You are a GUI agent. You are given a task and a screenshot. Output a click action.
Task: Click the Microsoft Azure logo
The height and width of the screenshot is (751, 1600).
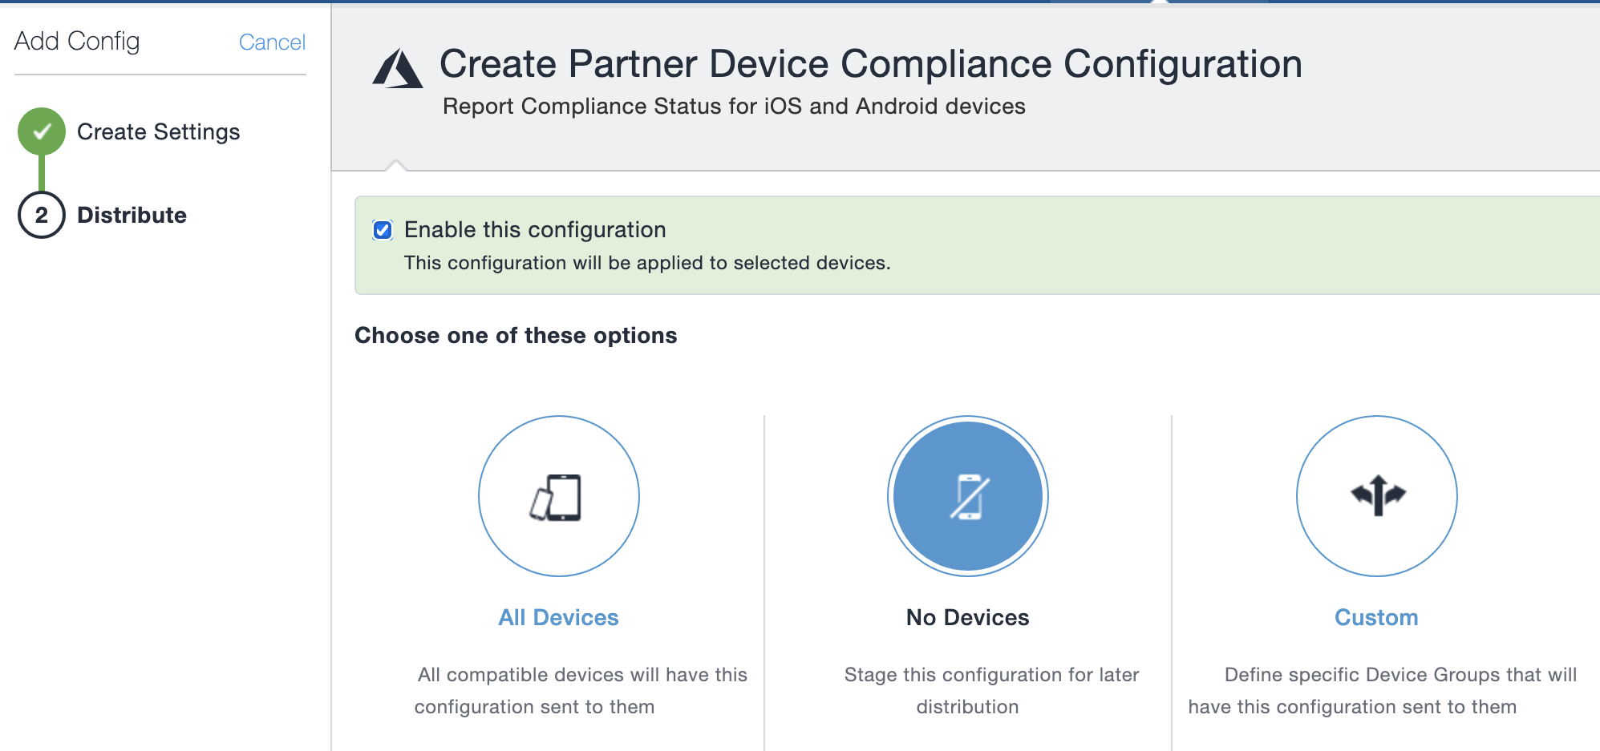(x=399, y=68)
